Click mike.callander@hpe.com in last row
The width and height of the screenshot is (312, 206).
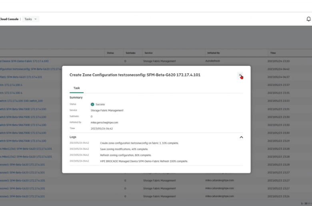tap(220, 196)
